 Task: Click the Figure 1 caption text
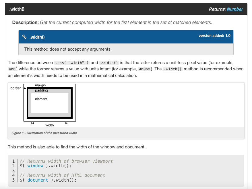(44, 133)
